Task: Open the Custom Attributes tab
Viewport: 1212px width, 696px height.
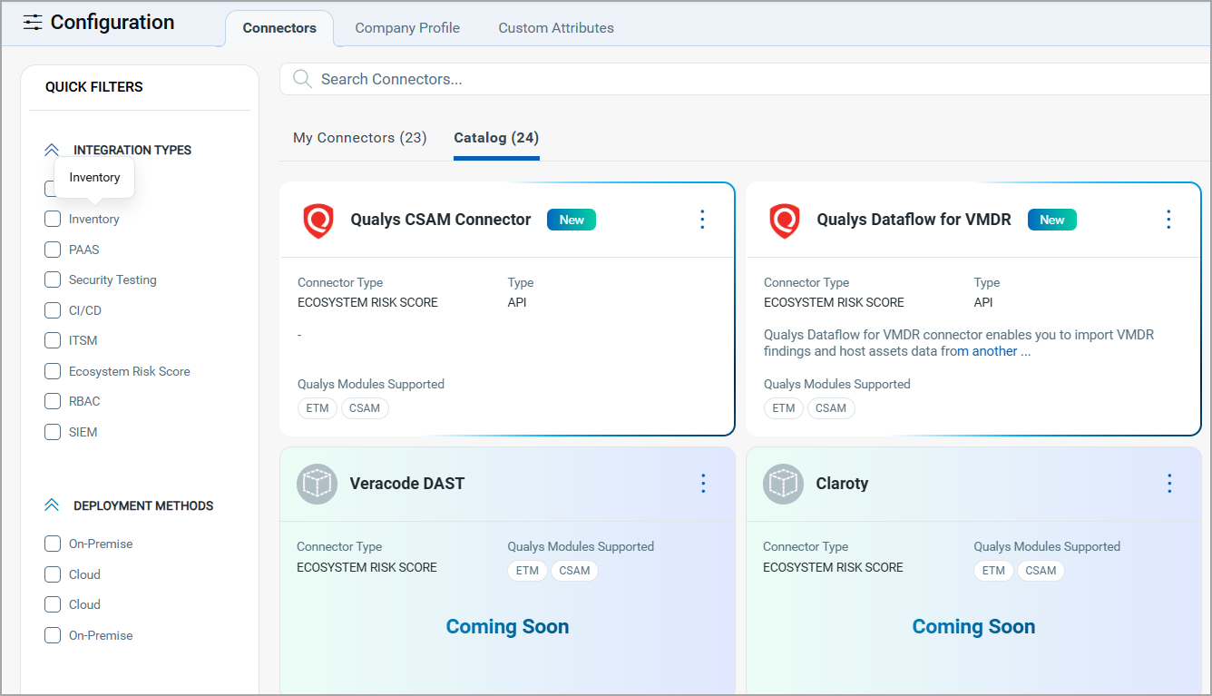Action: tap(556, 28)
